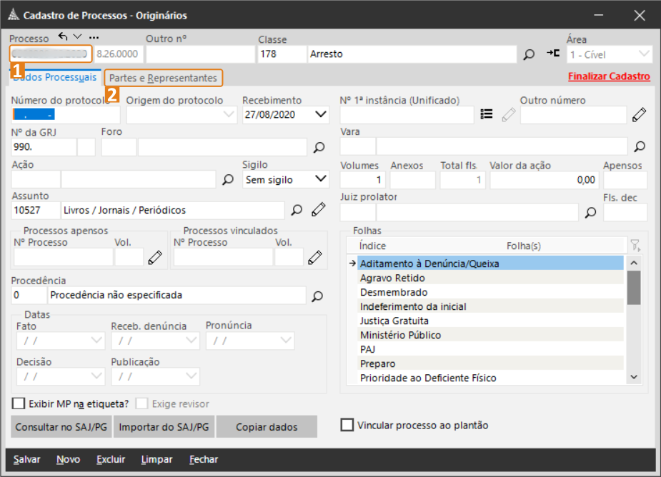The image size is (661, 477).
Task: Open the Receb. denúncia date dropdown
Action: pos(192,340)
